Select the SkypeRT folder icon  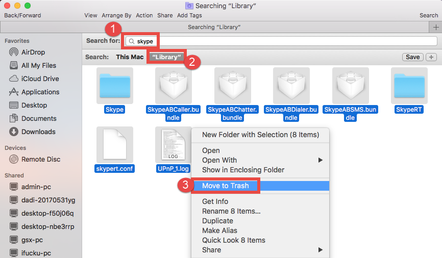pyautogui.click(x=409, y=86)
